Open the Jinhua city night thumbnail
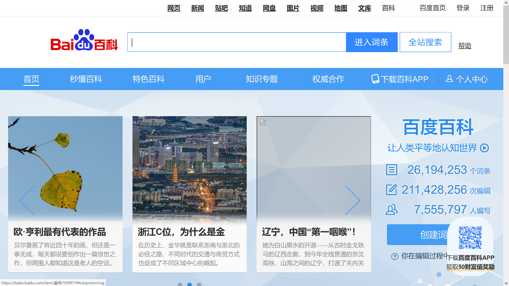509x286 pixels. [x=190, y=168]
